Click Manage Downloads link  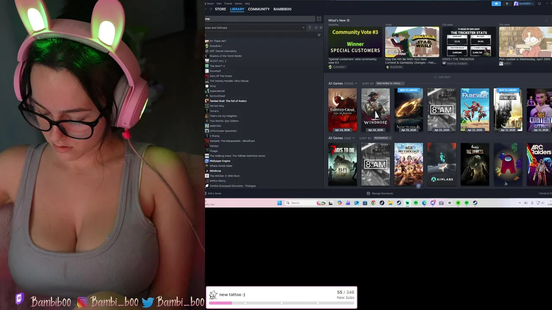point(382,193)
